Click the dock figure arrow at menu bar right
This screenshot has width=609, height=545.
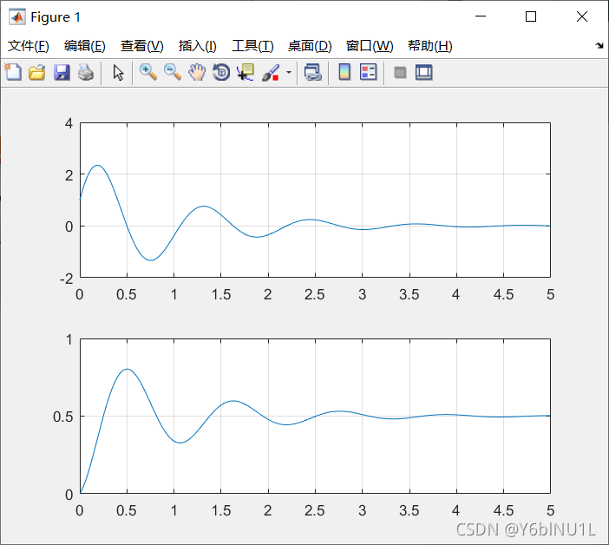tap(599, 46)
